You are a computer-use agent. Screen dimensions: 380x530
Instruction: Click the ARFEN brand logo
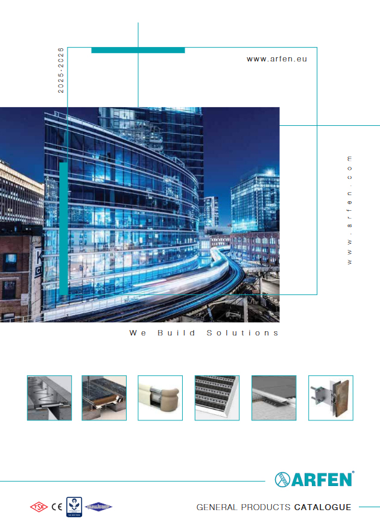pyautogui.click(x=314, y=479)
